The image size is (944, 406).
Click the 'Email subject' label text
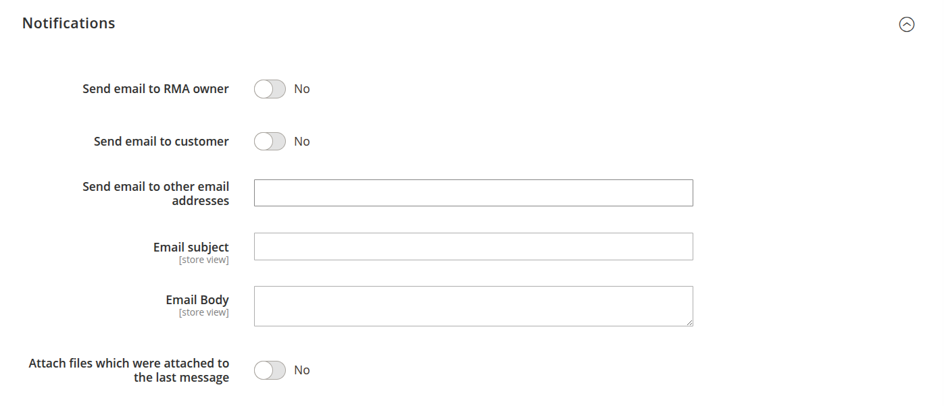click(x=191, y=248)
